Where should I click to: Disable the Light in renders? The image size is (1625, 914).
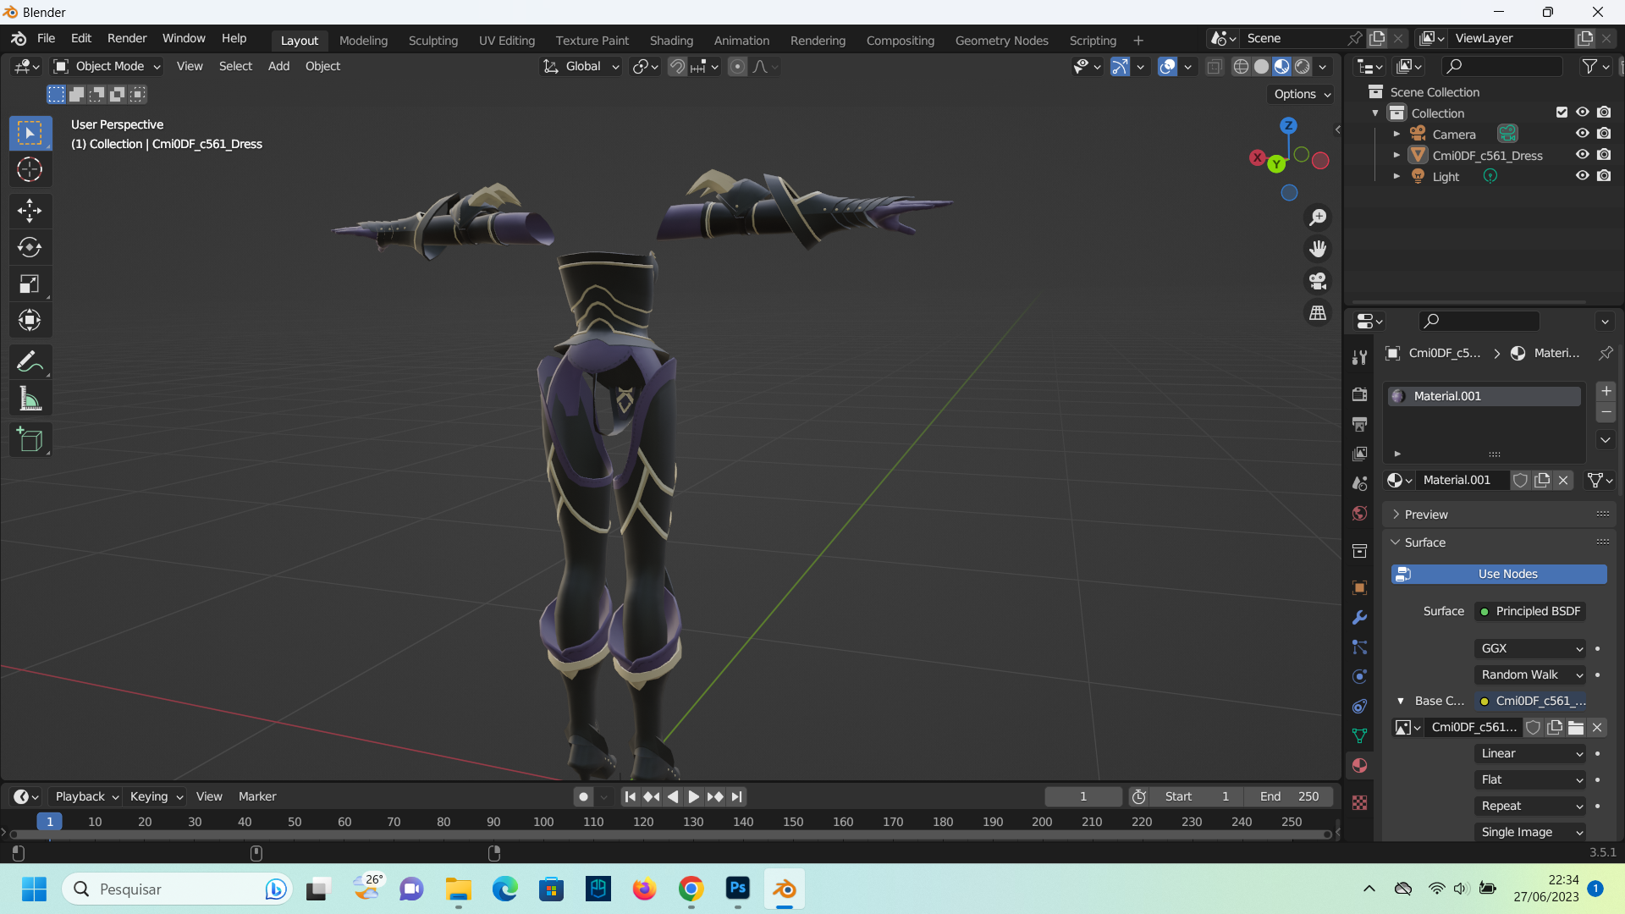(1604, 176)
